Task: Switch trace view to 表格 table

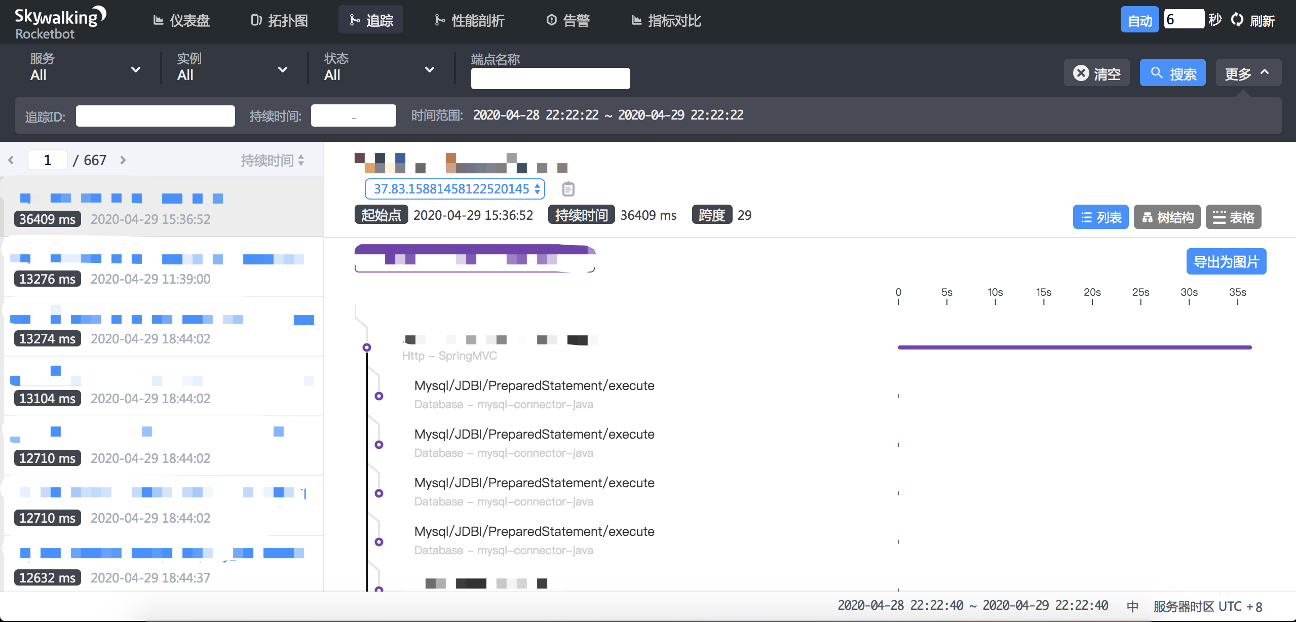Action: pyautogui.click(x=1233, y=217)
